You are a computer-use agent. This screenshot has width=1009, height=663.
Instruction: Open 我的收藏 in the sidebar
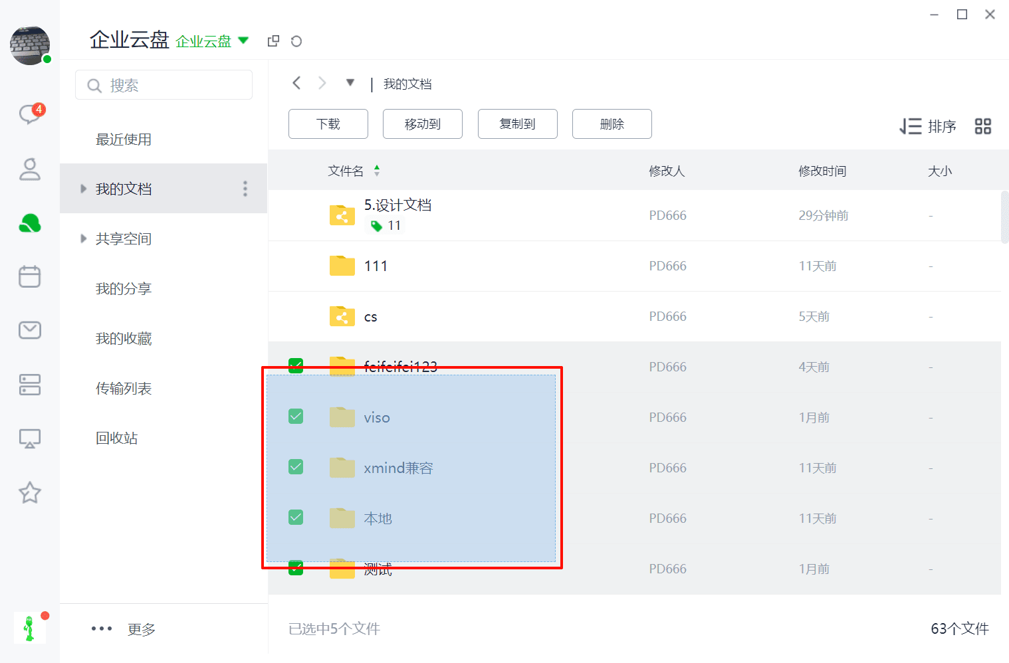[x=124, y=338]
